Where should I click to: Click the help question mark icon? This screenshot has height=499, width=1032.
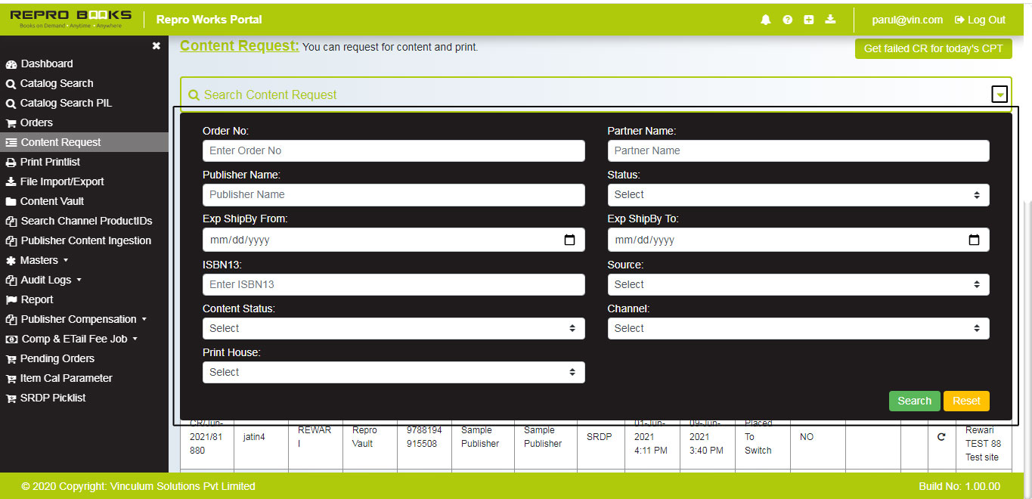[787, 20]
